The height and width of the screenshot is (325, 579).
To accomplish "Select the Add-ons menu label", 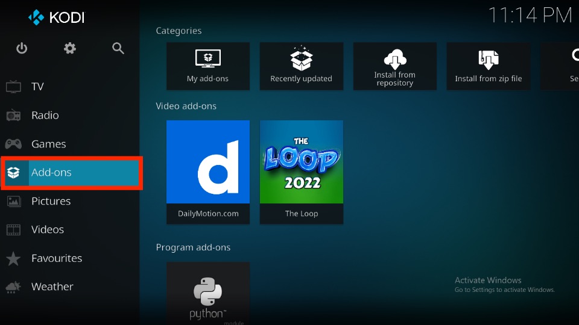I will 51,173.
